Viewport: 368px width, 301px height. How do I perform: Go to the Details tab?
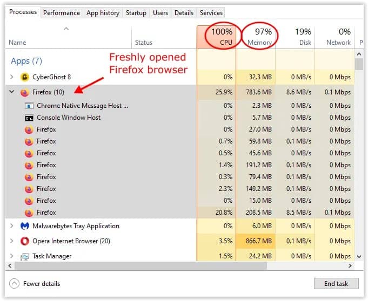184,13
